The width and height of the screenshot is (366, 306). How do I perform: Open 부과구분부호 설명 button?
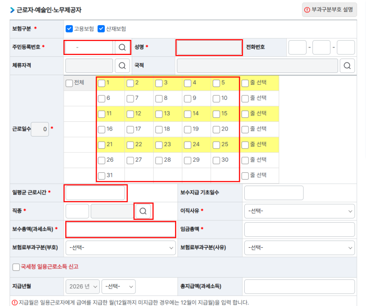tap(329, 10)
